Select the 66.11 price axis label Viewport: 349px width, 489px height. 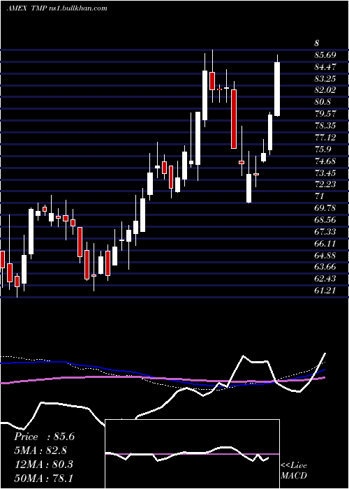(325, 243)
